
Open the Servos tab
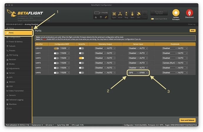tap(18, 73)
